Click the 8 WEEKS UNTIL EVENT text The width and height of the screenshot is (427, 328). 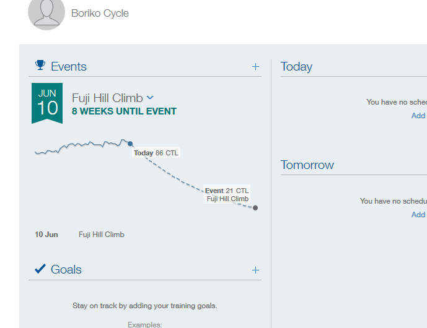[x=124, y=111]
